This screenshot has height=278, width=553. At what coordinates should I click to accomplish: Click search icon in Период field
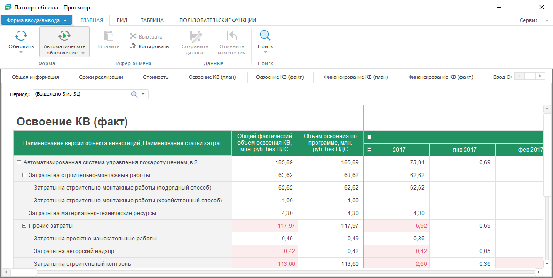tap(134, 94)
